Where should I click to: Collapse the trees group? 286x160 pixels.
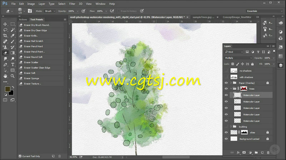click(231, 89)
